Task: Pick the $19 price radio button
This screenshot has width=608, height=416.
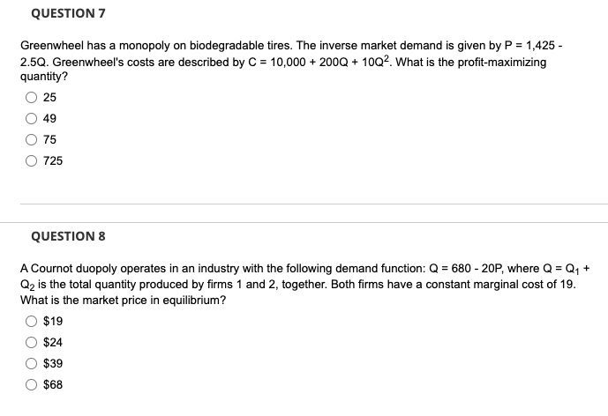Action: [x=32, y=321]
